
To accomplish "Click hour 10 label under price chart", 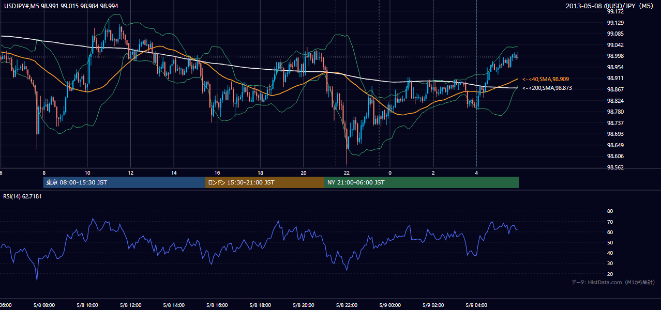I will click(87, 173).
